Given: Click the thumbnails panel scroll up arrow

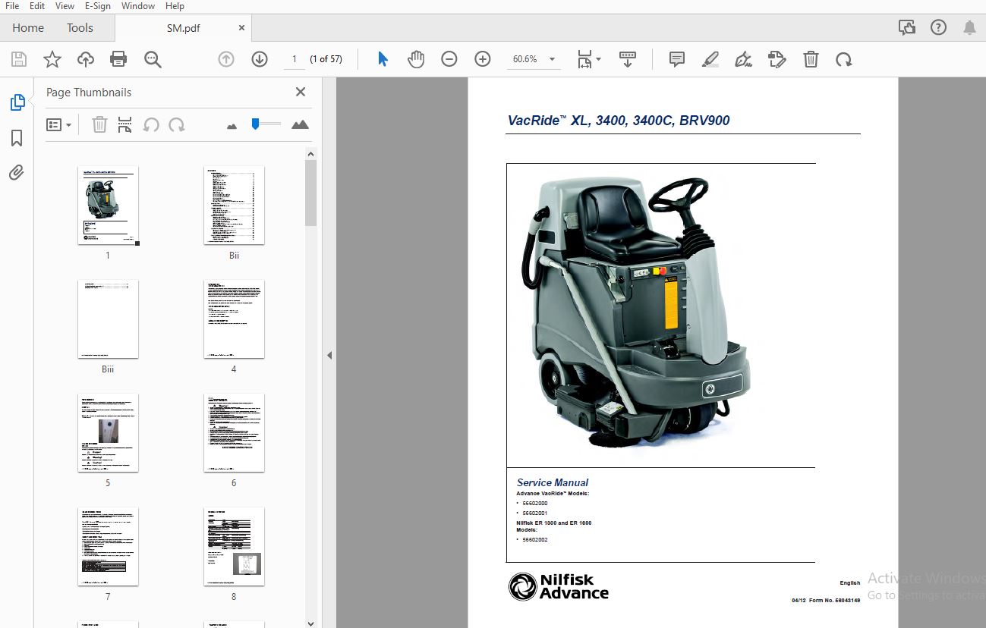Looking at the screenshot, I should click(x=310, y=154).
